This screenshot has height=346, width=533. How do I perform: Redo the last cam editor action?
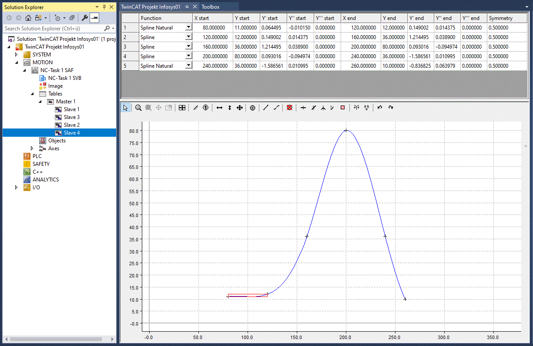coord(391,108)
